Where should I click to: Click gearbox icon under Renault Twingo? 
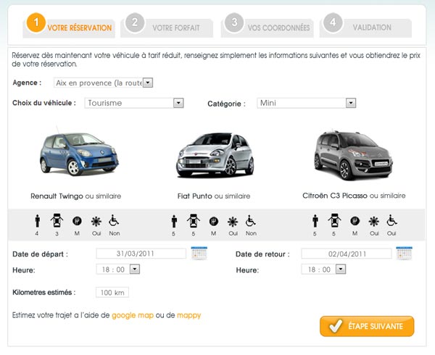(x=77, y=221)
